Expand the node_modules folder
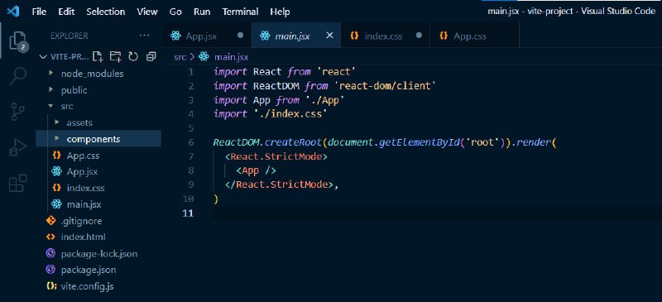Viewport: 662px width, 302px height. click(x=50, y=73)
